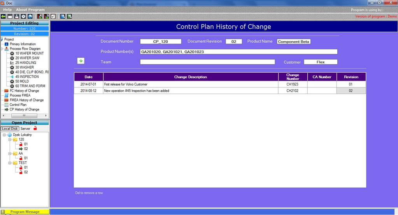Select operation 30 WASHER
The width and height of the screenshot is (398, 215).
[25, 67]
